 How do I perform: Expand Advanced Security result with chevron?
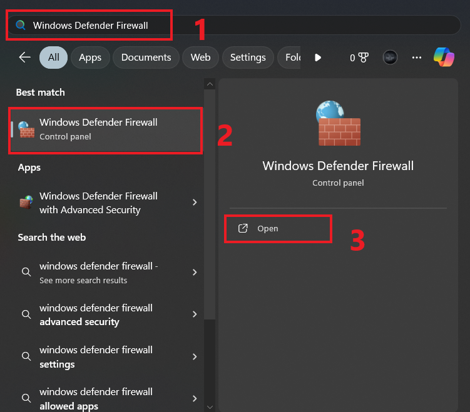(195, 203)
